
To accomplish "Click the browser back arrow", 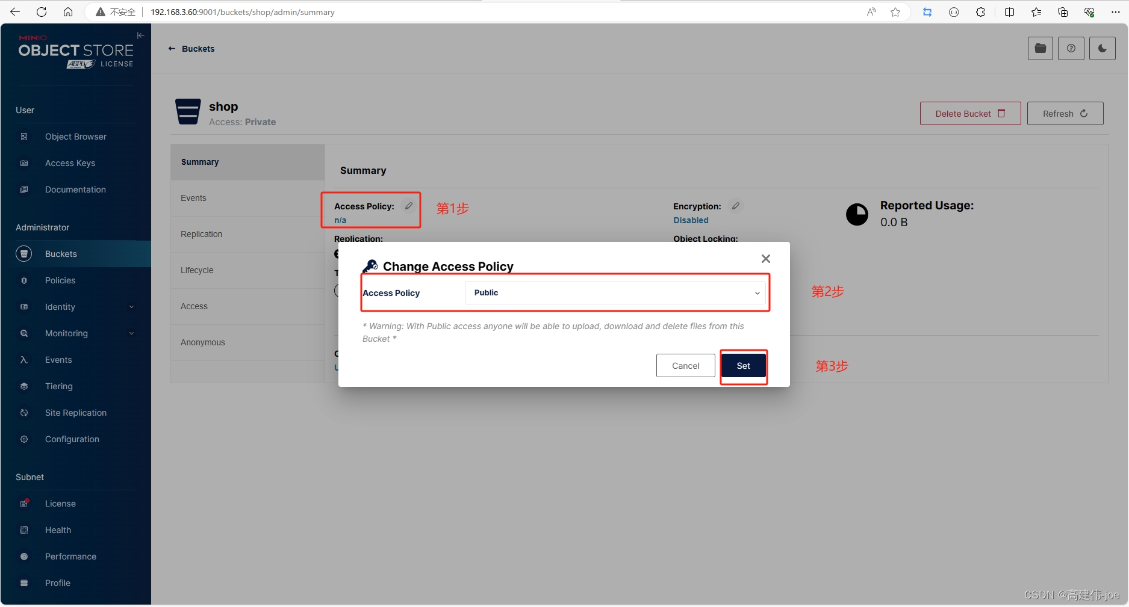I will (x=15, y=12).
